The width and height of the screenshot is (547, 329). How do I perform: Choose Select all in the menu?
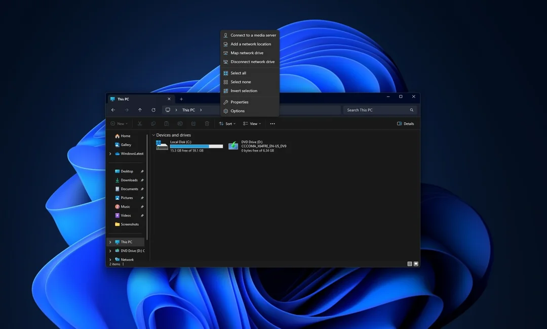click(x=250, y=73)
